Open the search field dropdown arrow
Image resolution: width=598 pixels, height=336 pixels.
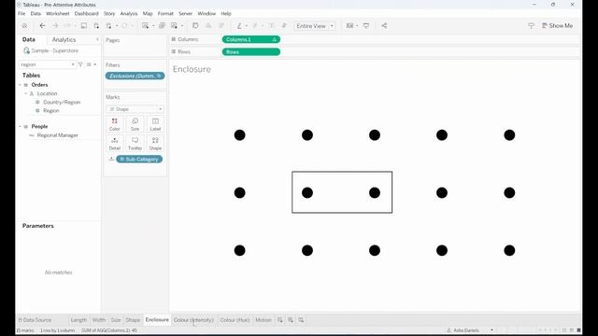pos(73,64)
